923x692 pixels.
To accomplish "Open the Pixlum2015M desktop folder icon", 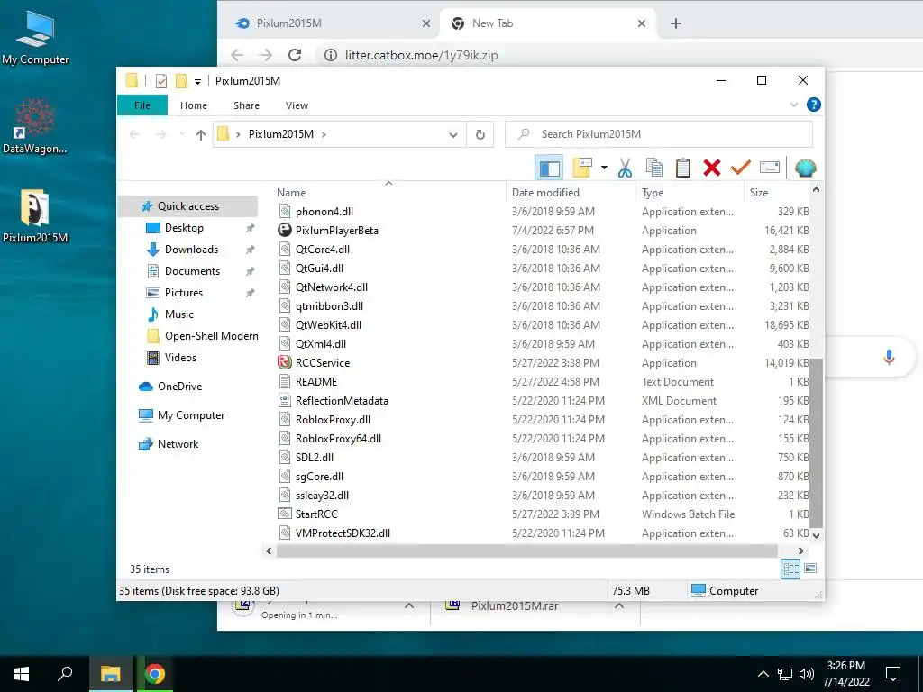I will tap(35, 216).
